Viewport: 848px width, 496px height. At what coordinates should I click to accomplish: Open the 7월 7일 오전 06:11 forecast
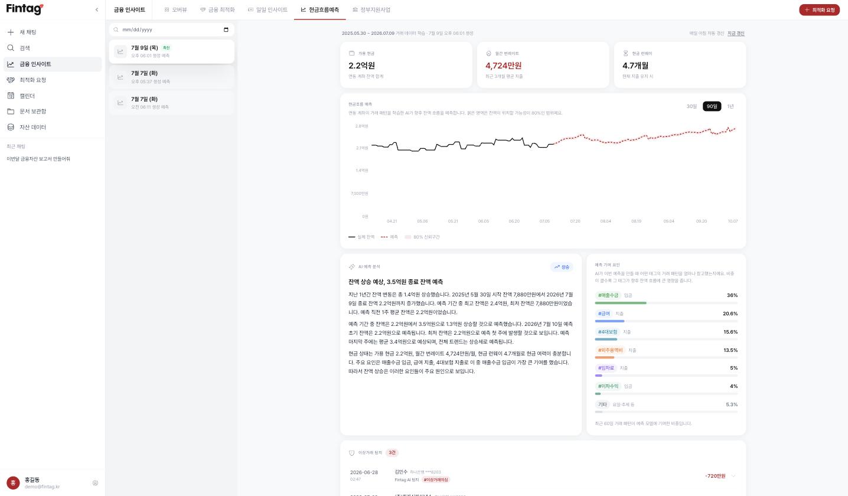[x=171, y=103]
